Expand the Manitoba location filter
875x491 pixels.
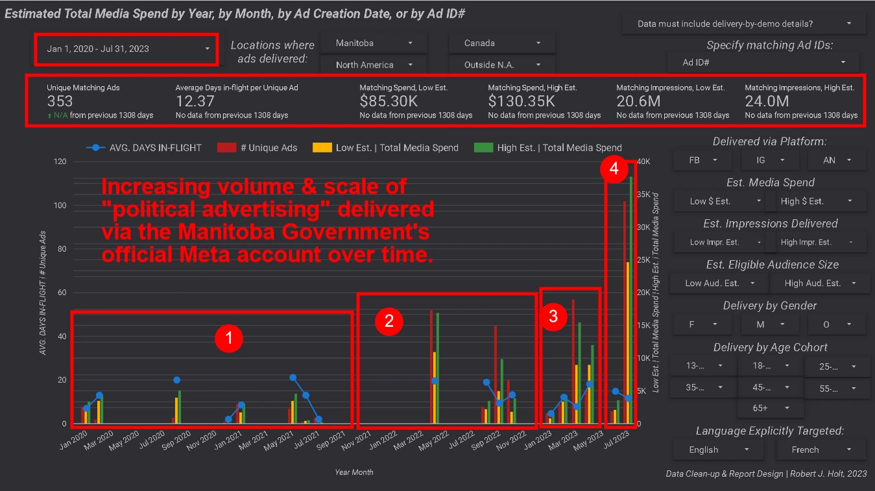click(x=374, y=43)
